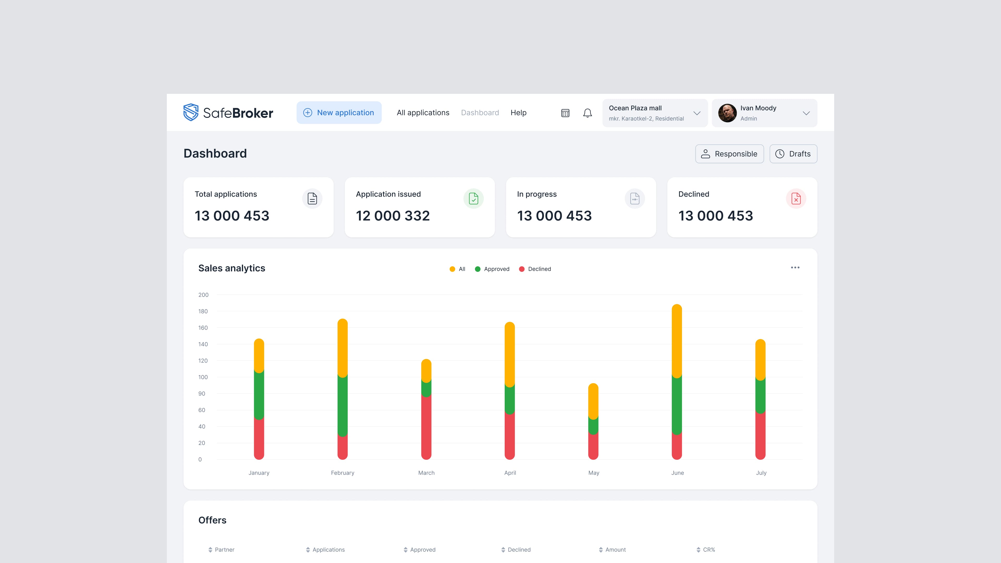Open the Drafts button
This screenshot has width=1001, height=563.
[793, 154]
